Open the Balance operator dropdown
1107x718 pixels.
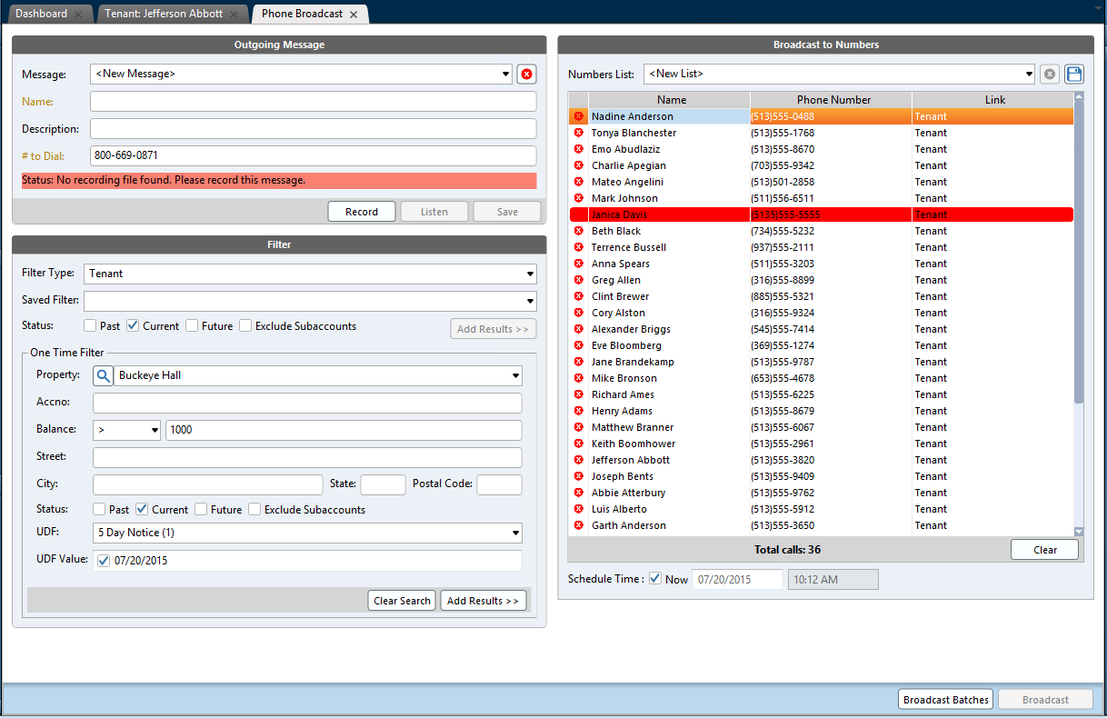click(126, 430)
